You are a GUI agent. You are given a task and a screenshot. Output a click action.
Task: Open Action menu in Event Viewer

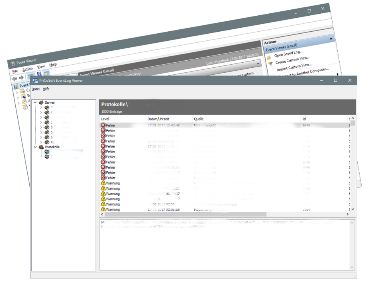(27, 69)
